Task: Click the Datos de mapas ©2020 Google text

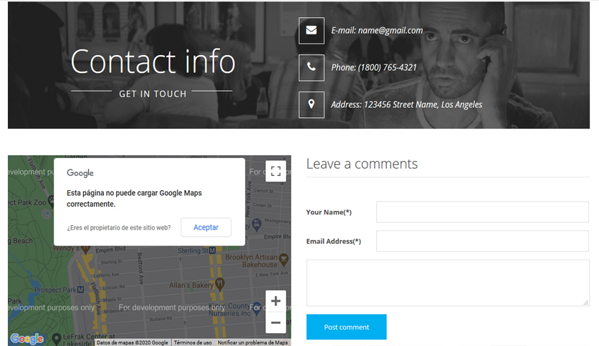Action: [x=132, y=342]
